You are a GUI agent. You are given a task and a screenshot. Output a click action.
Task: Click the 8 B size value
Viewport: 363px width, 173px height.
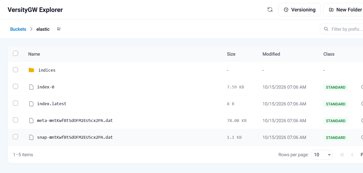pyautogui.click(x=230, y=104)
